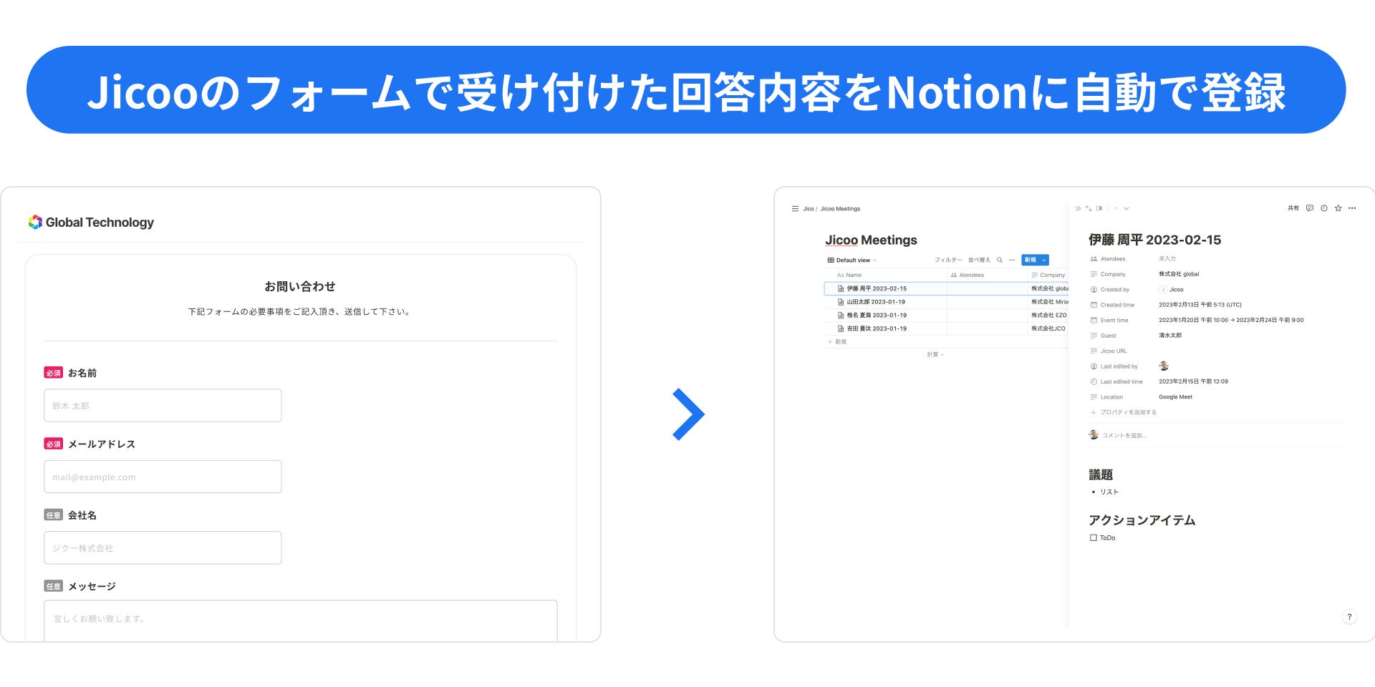The image size is (1375, 687).
Task: Click the メールアドレス email input field
Action: [x=163, y=477]
